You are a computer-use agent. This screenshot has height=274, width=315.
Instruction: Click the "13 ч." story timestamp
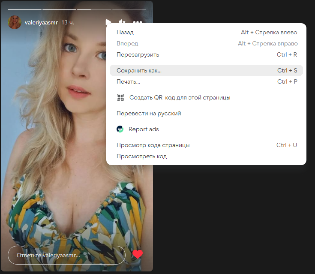[68, 23]
